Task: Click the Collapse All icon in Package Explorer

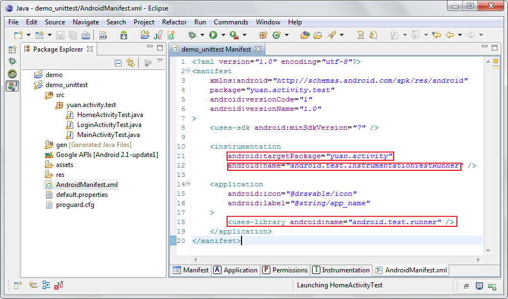Action: coord(118,63)
